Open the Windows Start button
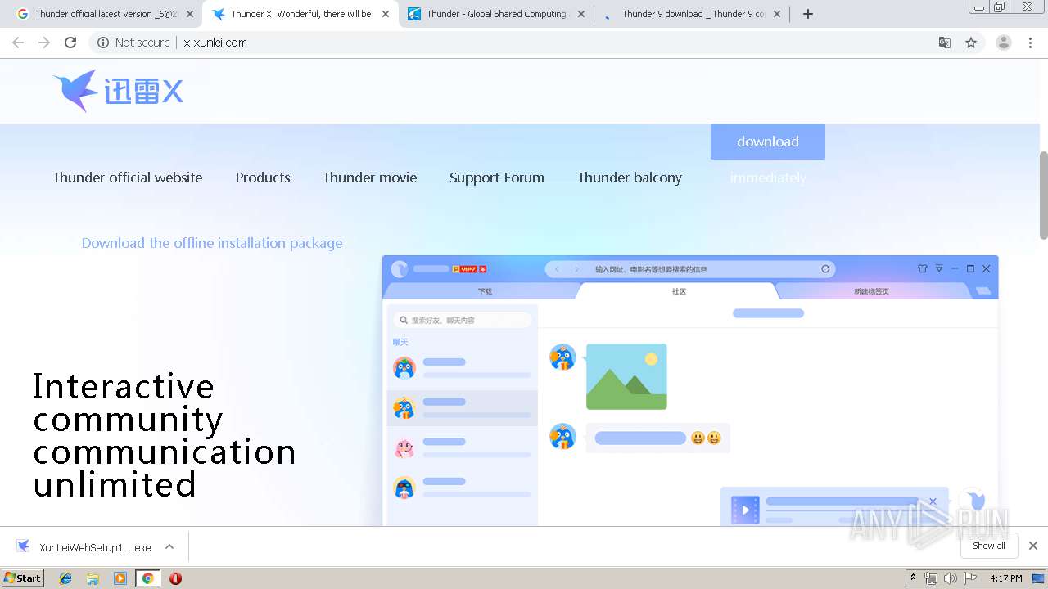 coord(23,578)
